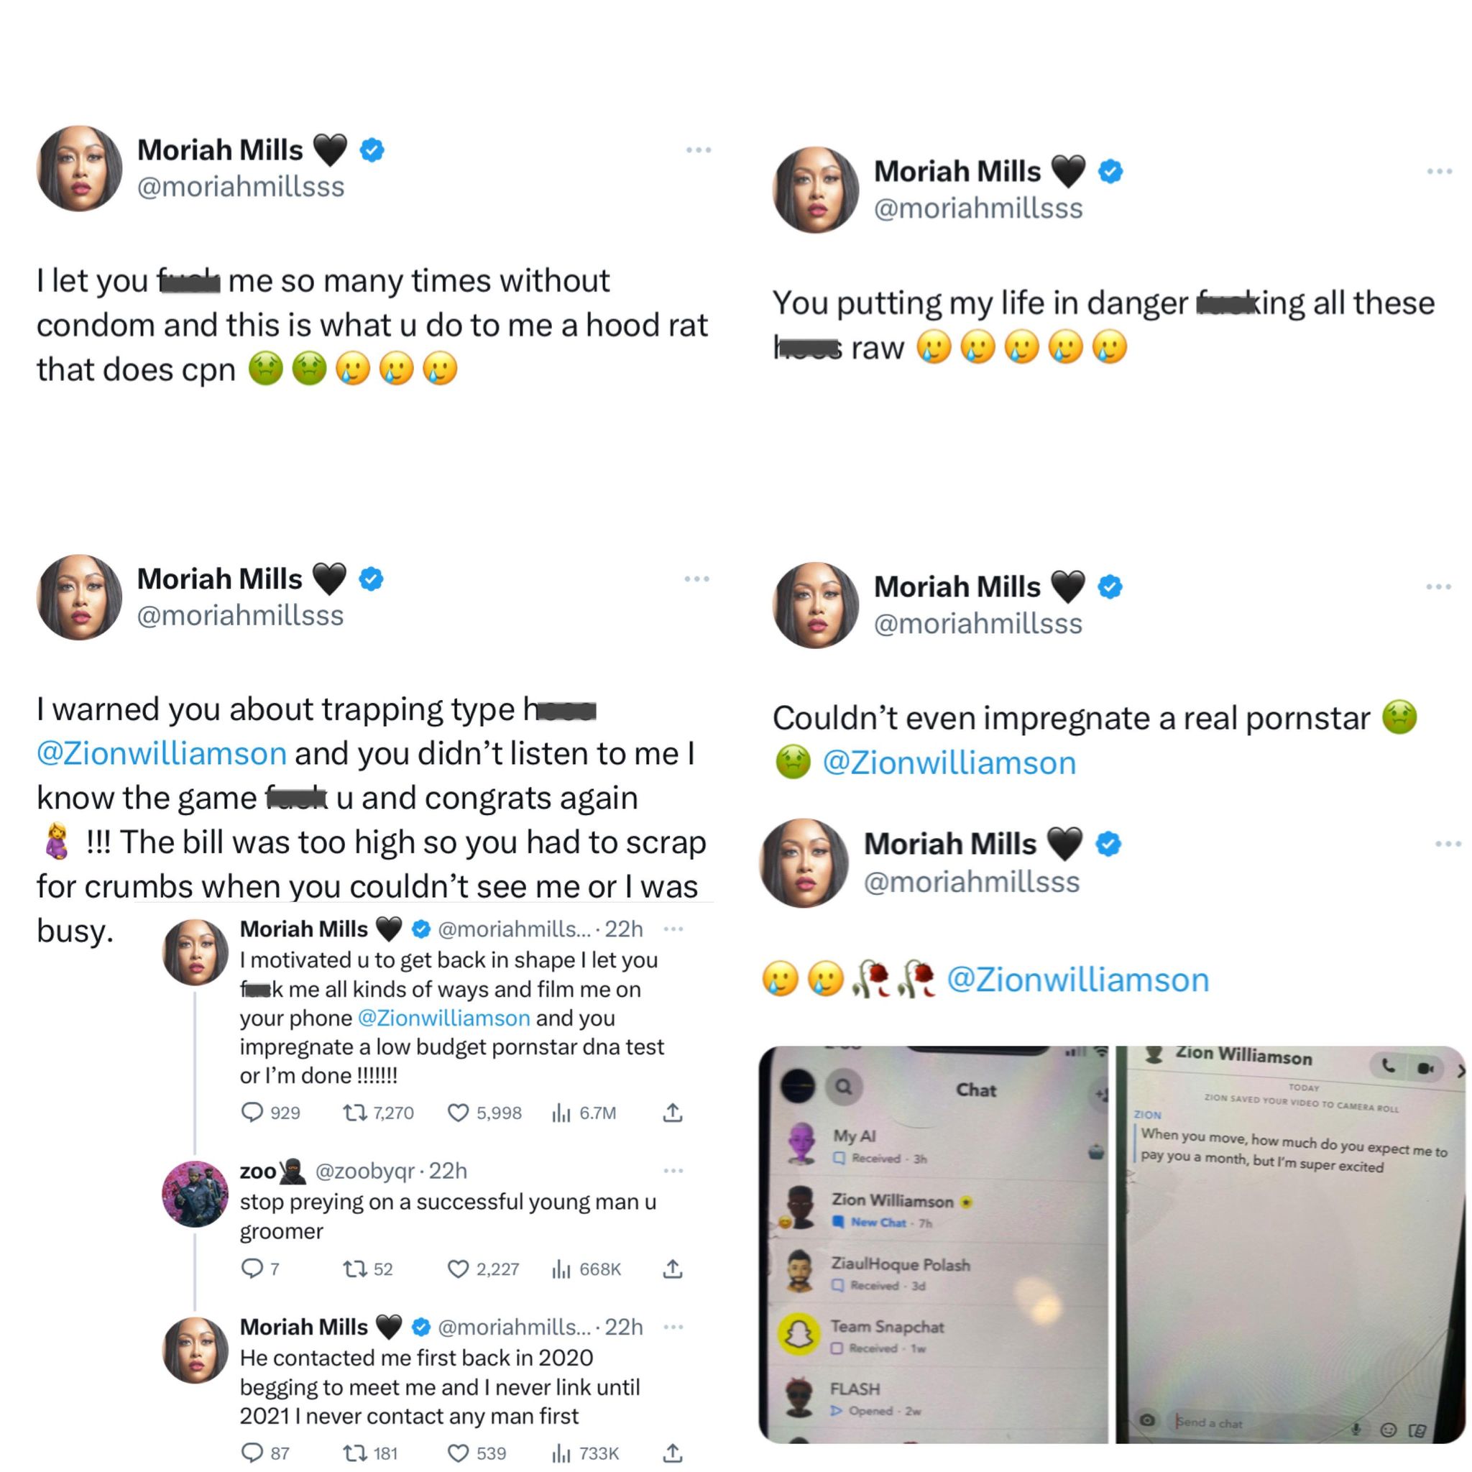Open replies on the 929-comment tweet

[x=252, y=1113]
